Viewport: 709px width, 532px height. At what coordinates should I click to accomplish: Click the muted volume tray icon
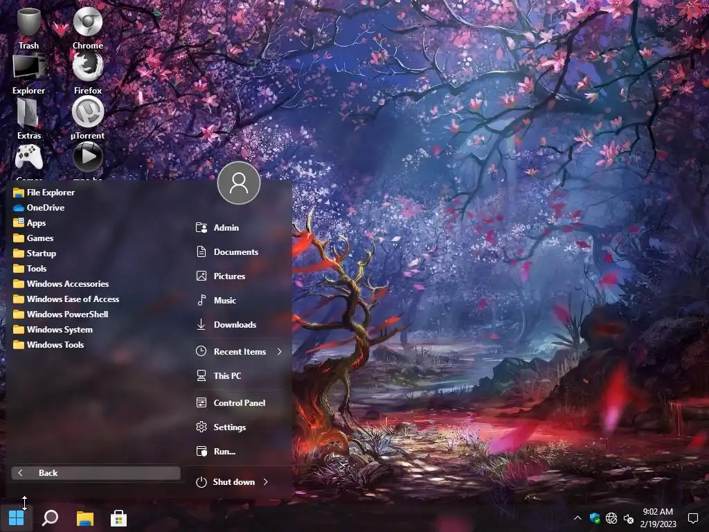(629, 518)
